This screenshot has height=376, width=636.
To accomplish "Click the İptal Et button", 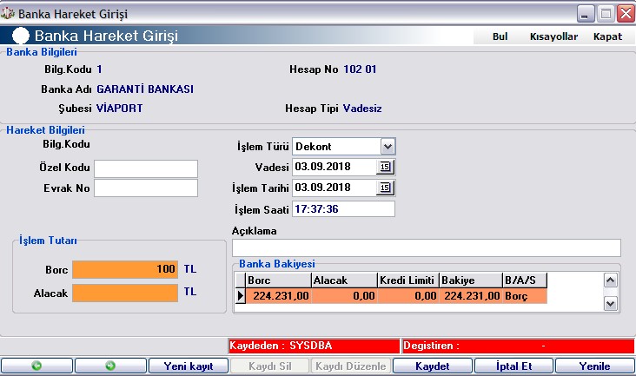I will coord(513,366).
